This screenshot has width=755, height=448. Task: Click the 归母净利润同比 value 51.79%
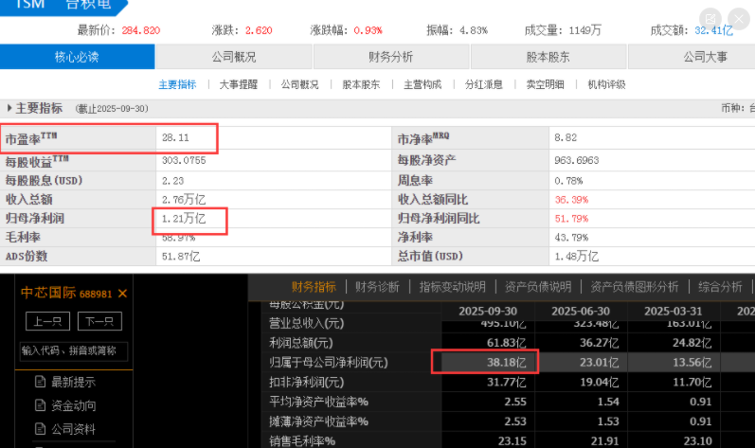pos(571,219)
